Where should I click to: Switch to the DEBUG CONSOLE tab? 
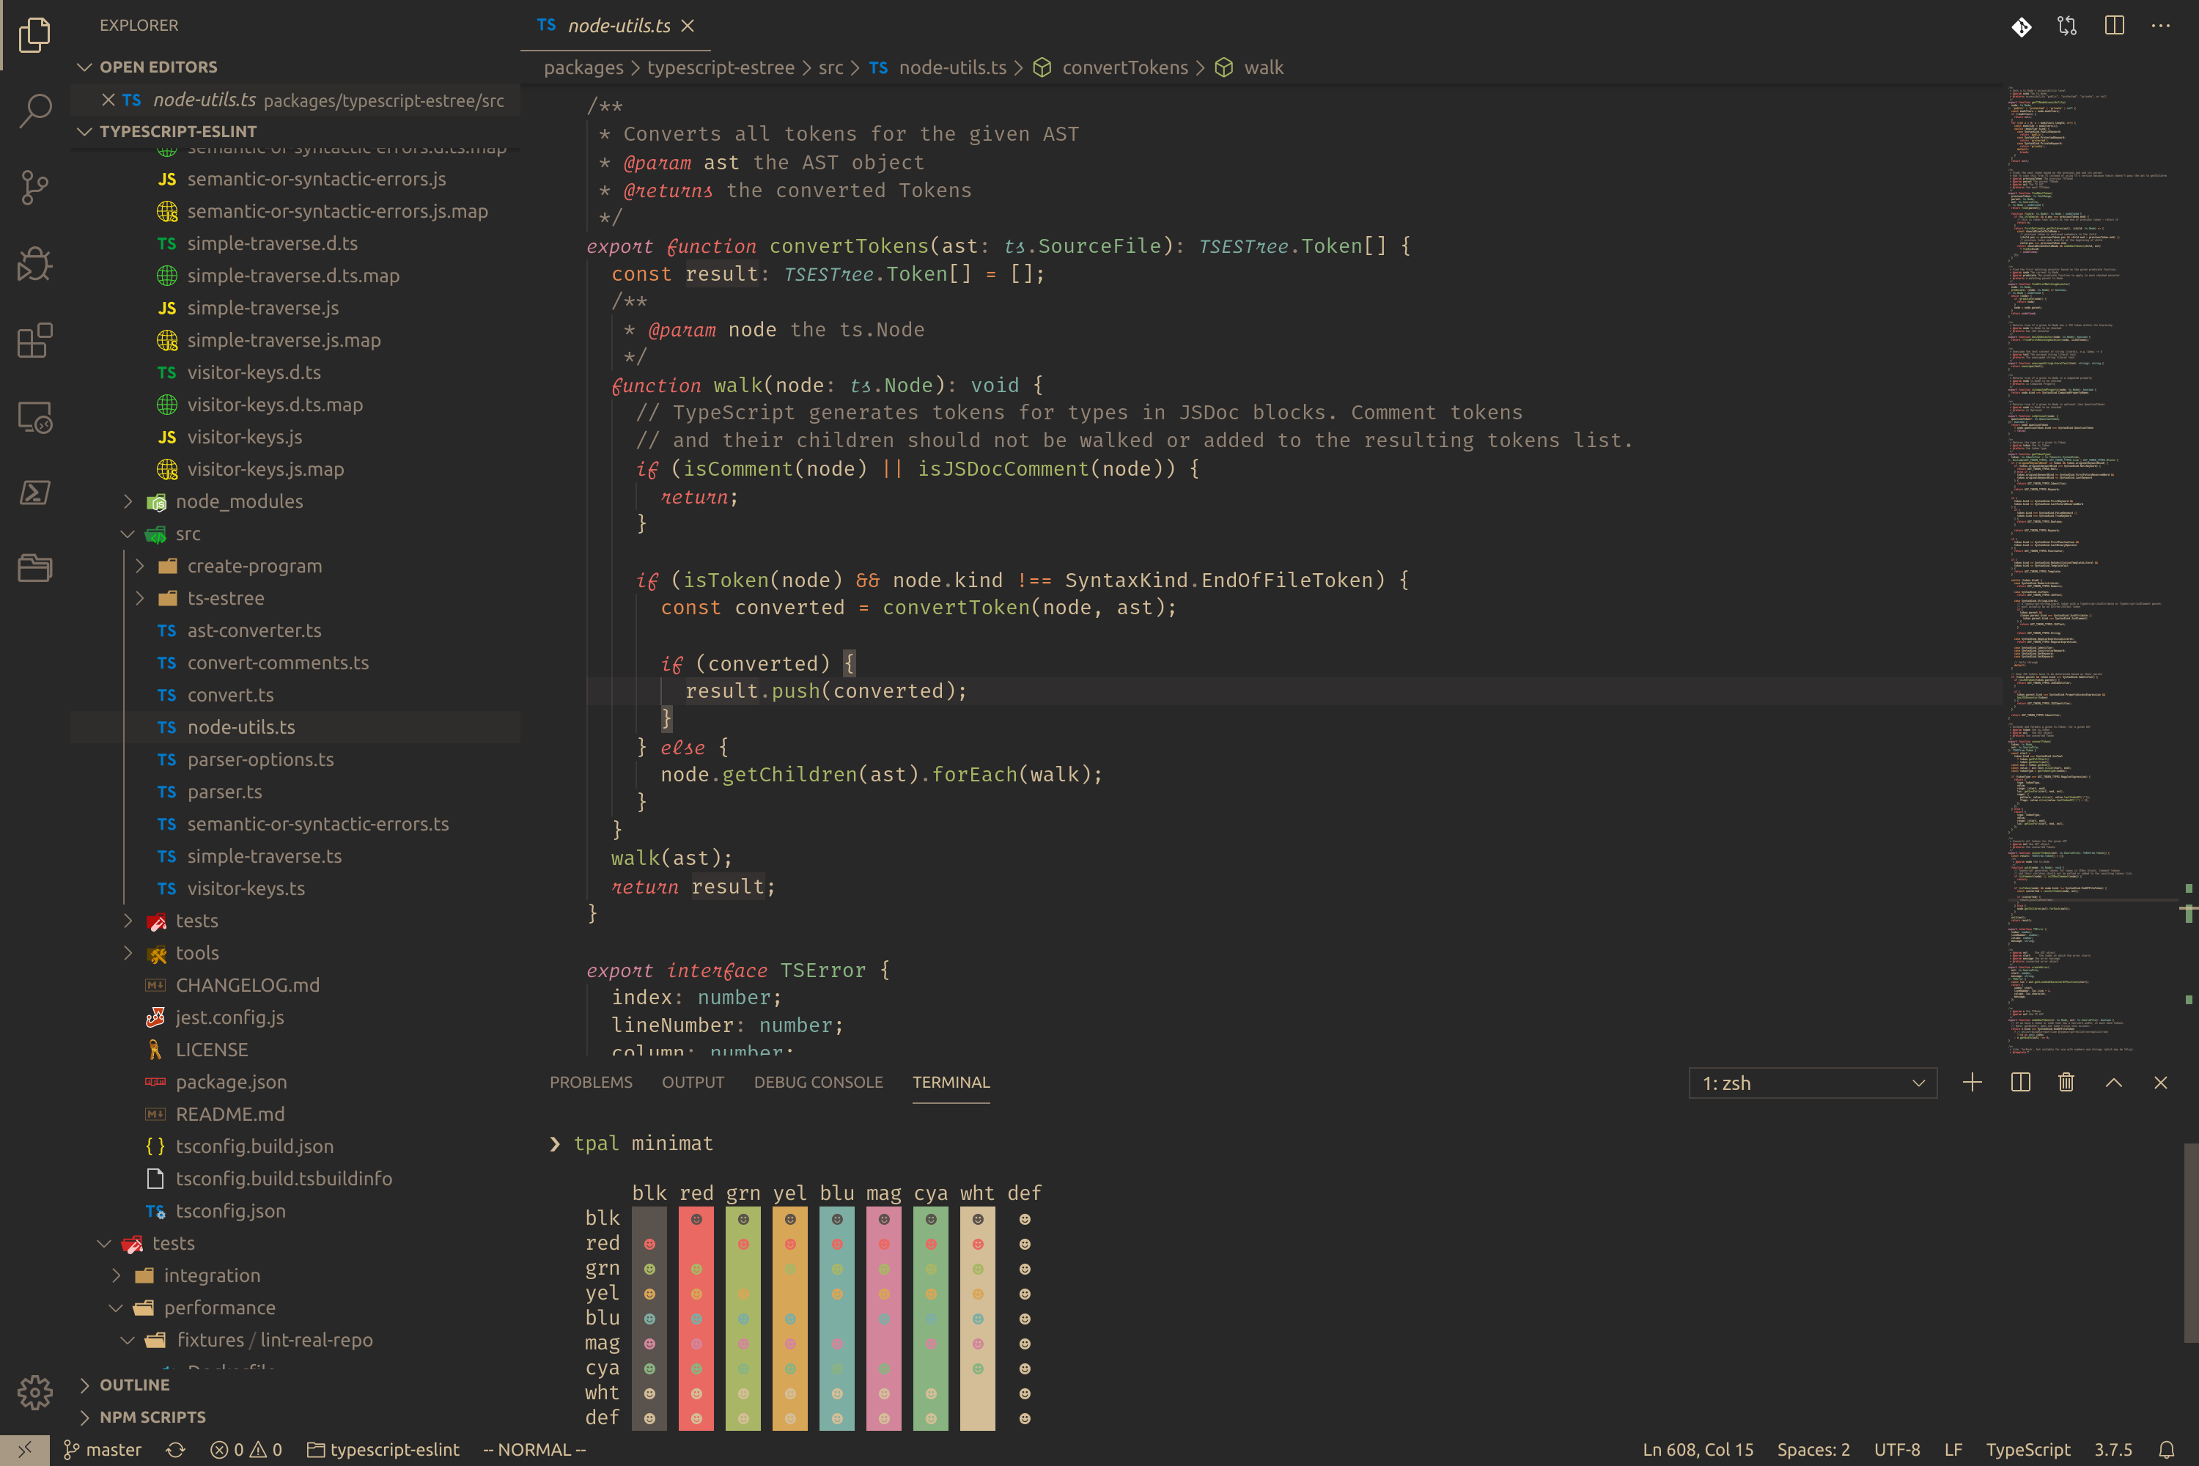tap(818, 1082)
